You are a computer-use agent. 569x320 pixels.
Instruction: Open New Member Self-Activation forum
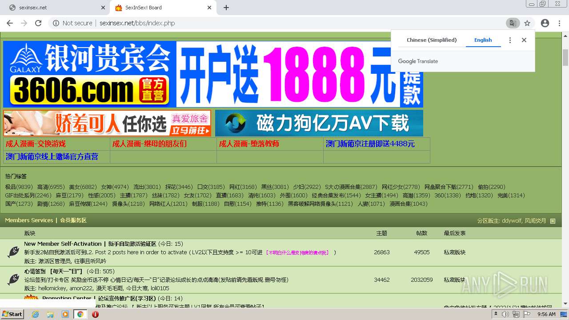tap(90, 244)
